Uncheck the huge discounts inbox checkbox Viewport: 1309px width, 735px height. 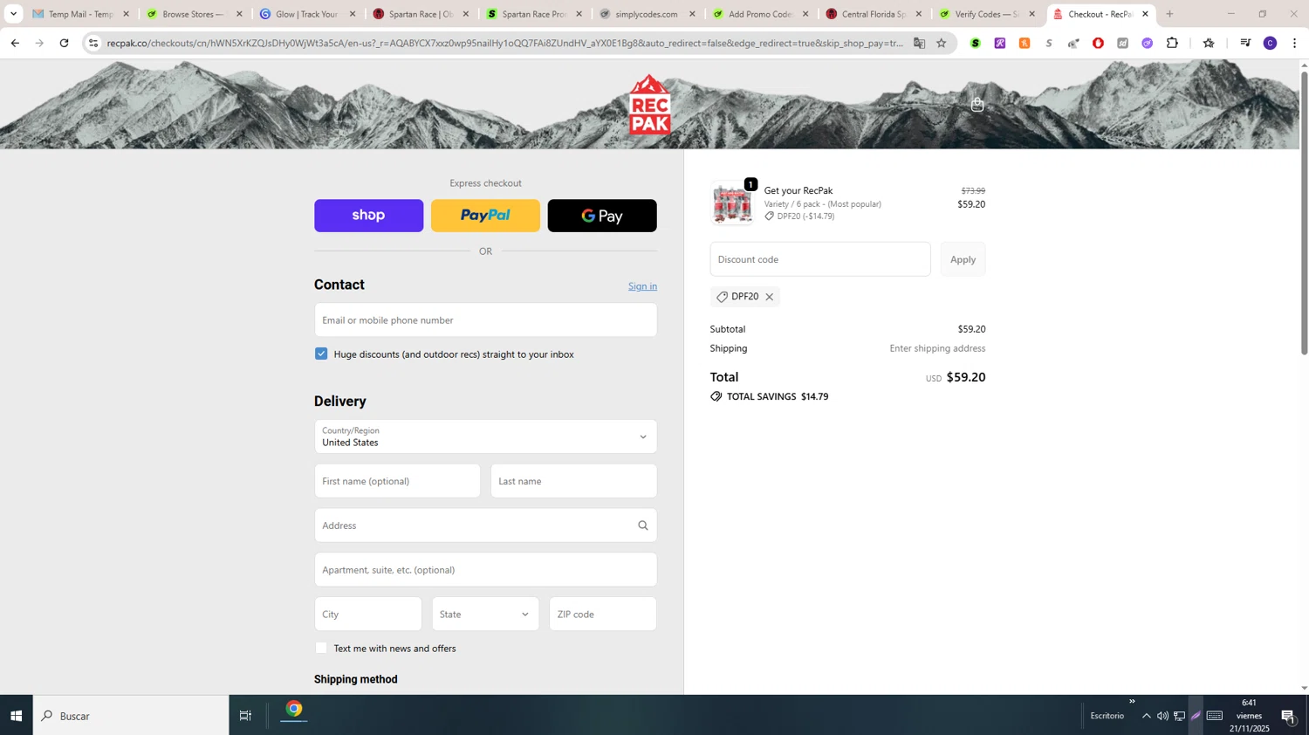321,354
